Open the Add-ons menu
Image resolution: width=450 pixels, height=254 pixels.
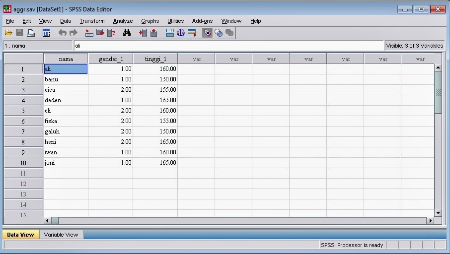[x=202, y=21]
